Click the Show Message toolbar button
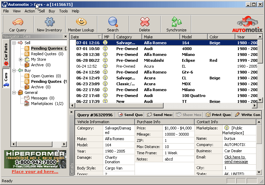The image size is (265, 185). point(189,115)
